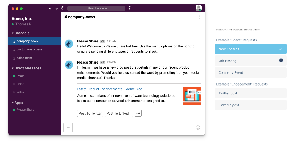
Task: Go back with the left arrow icon
Action: pyautogui.click(x=50, y=9)
